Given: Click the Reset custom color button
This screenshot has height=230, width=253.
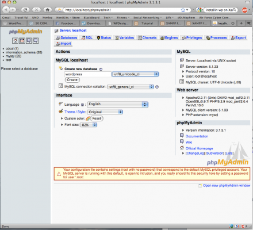Looking at the screenshot, I should (97, 118).
